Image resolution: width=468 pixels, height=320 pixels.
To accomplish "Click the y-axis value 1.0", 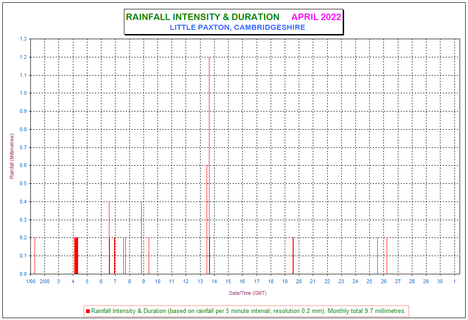I will pyautogui.click(x=23, y=93).
